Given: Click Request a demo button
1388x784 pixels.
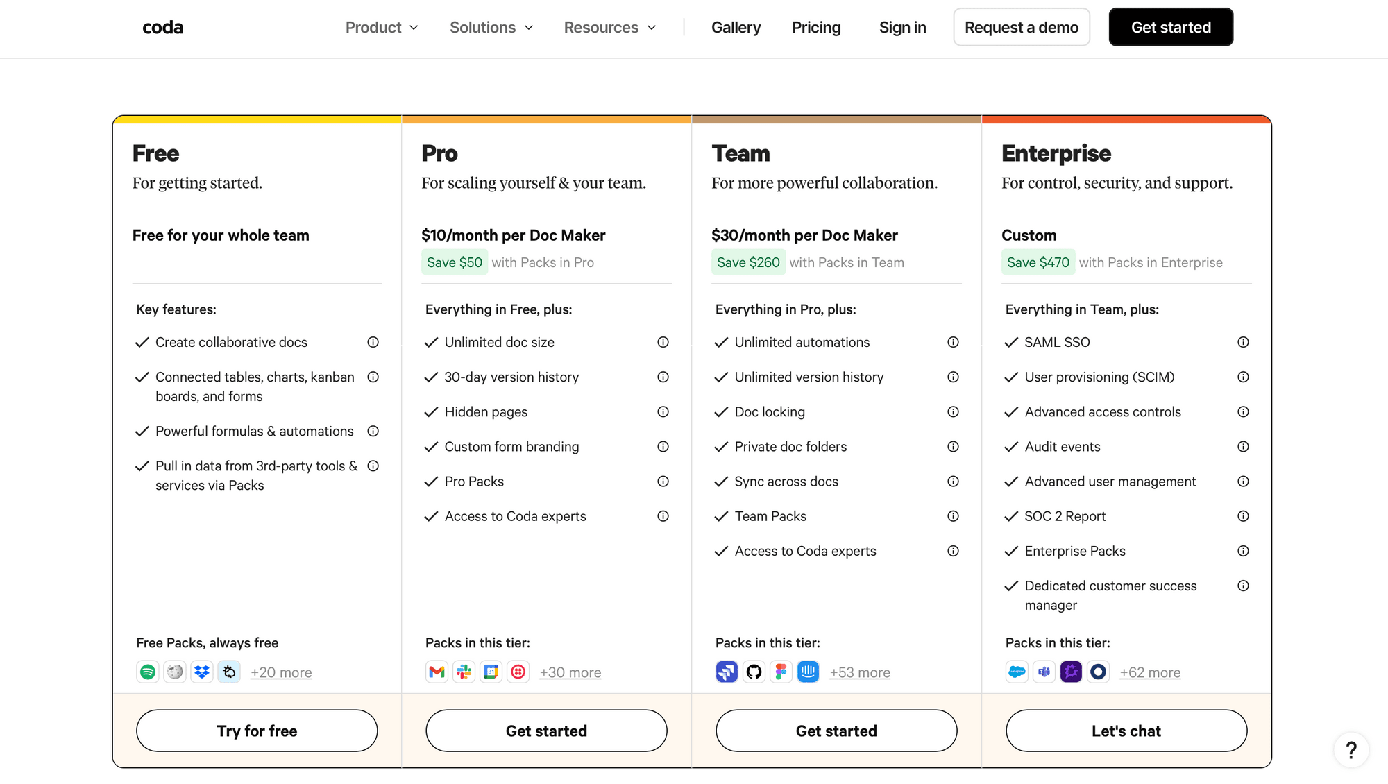Looking at the screenshot, I should [1022, 27].
